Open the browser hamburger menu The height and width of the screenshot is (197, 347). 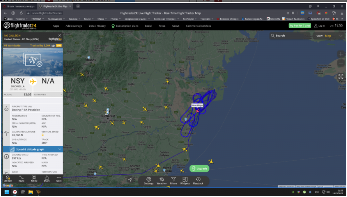click(x=318, y=6)
